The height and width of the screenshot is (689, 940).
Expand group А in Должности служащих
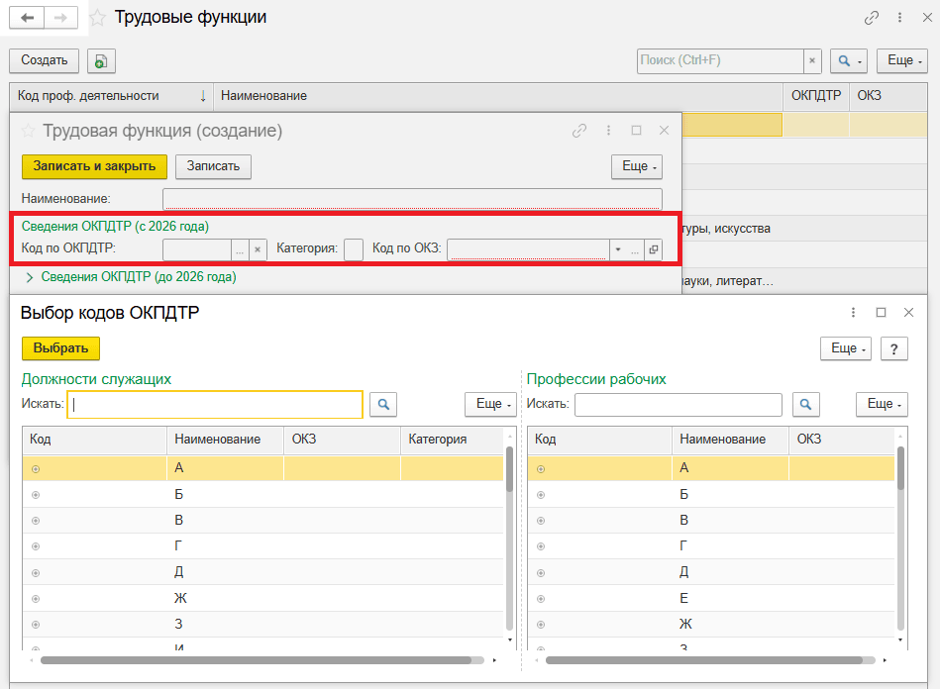36,468
